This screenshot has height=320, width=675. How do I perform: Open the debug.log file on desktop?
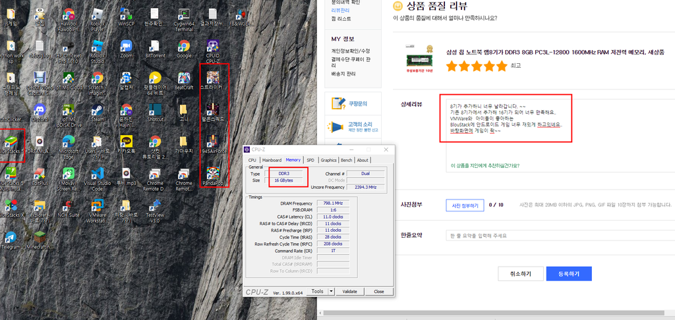point(39,49)
